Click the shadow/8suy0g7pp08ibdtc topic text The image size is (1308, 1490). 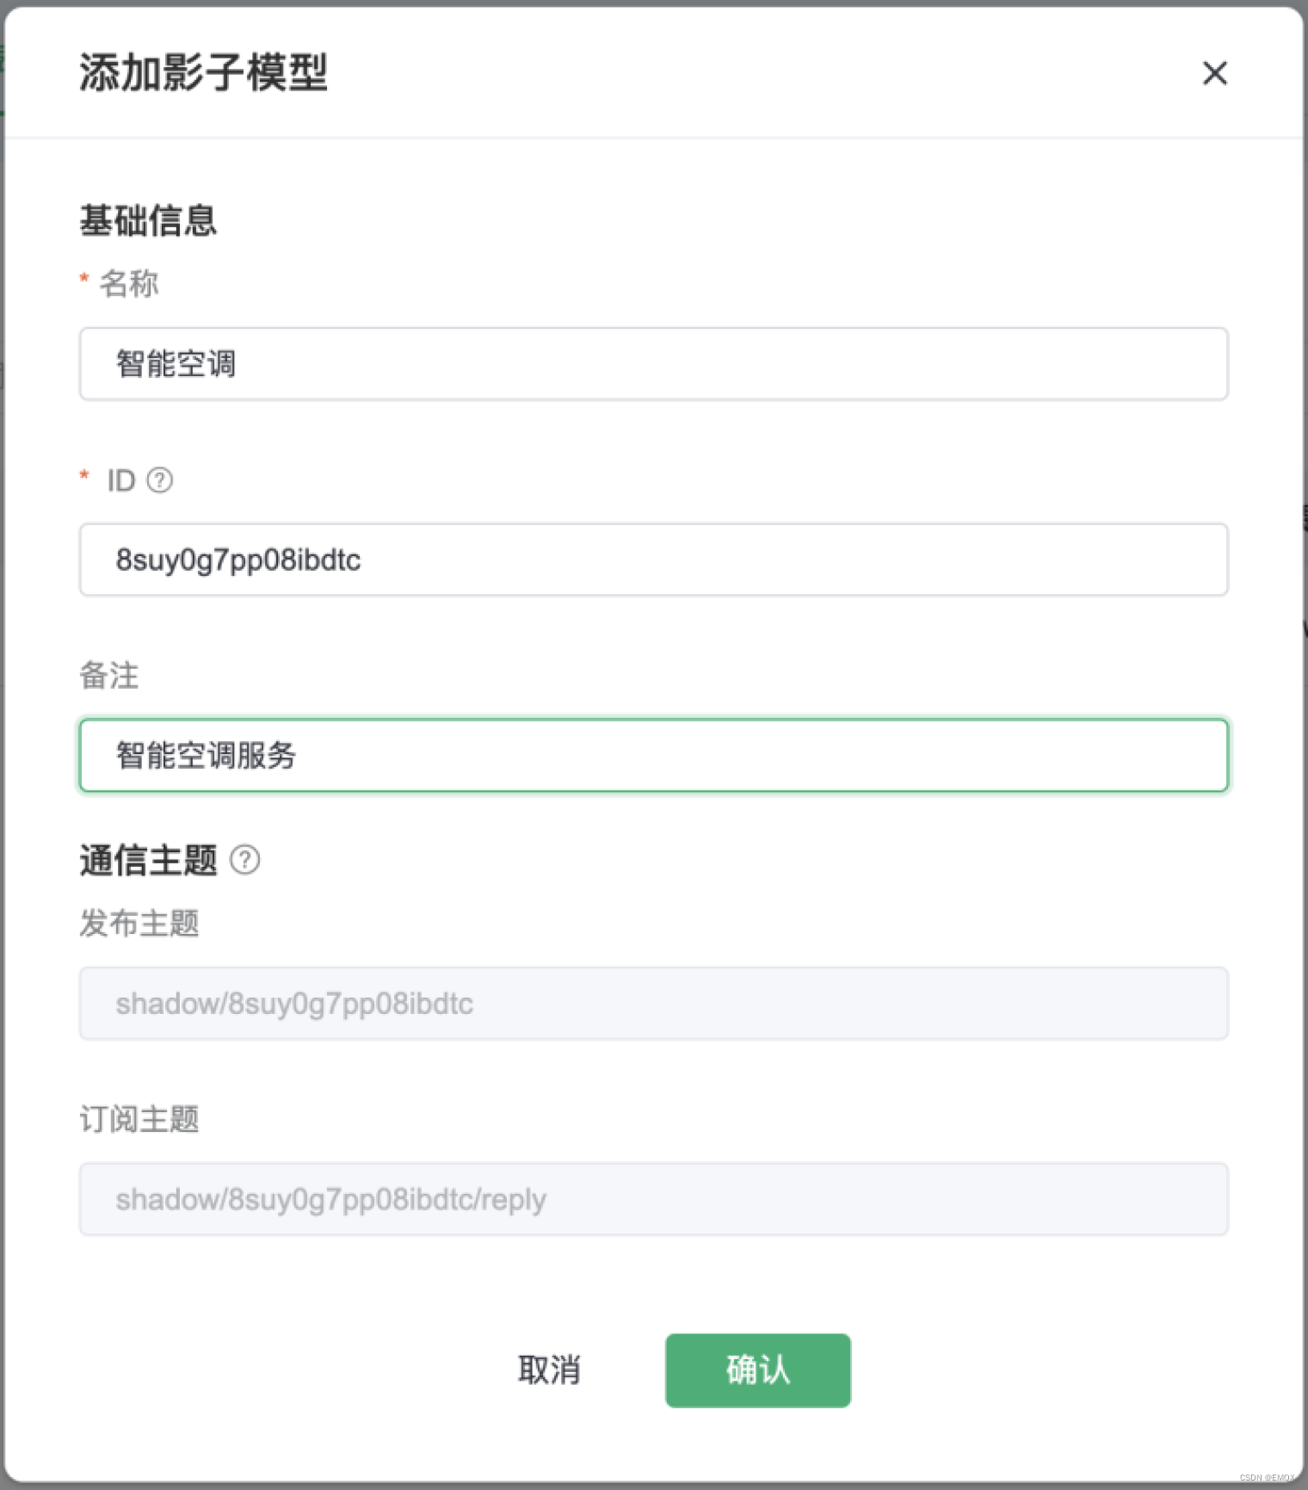[x=294, y=1003]
